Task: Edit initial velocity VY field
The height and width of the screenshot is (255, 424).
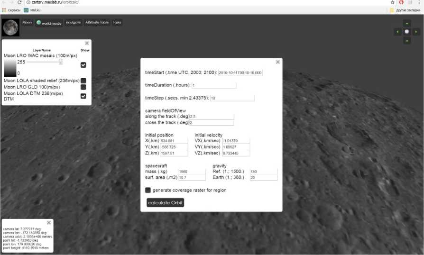Action: [236, 147]
